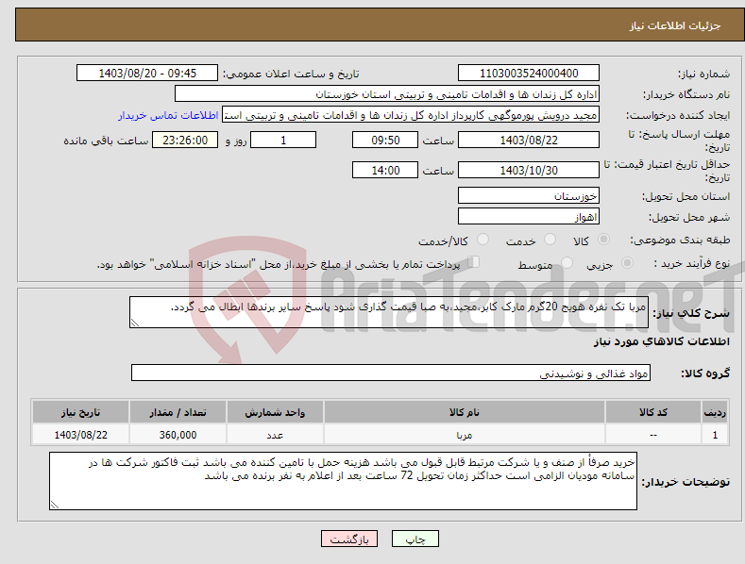Select the کالا/خدمت radio button
The image size is (745, 564).
point(483,240)
